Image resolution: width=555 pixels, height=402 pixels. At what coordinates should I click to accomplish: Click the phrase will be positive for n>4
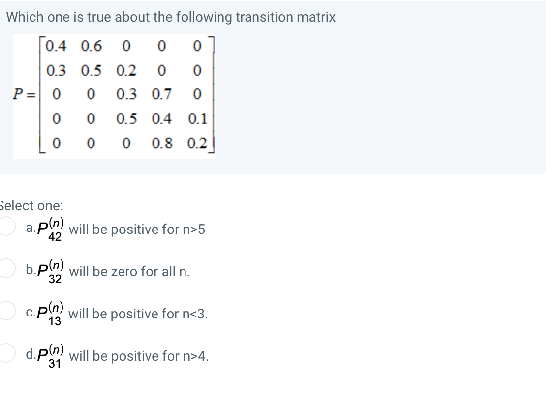pos(149,356)
